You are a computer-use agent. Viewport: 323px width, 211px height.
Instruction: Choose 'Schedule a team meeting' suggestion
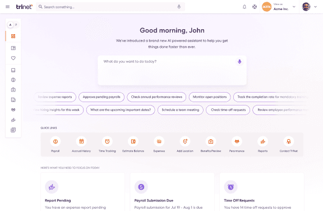[181, 110]
